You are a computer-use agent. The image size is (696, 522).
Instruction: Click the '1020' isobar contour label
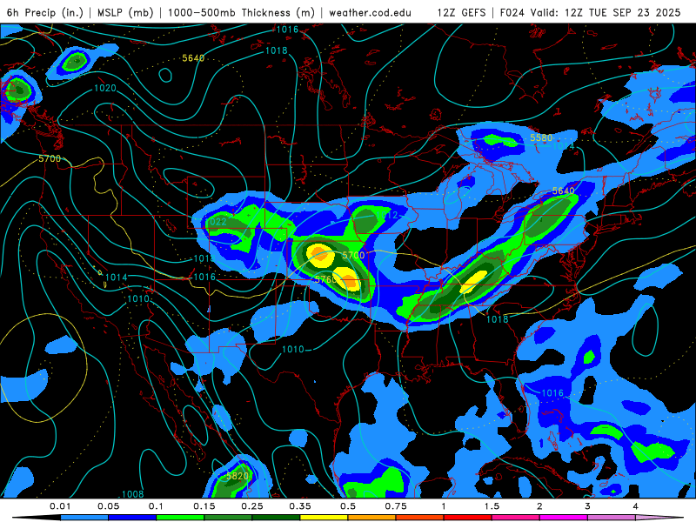click(x=105, y=89)
